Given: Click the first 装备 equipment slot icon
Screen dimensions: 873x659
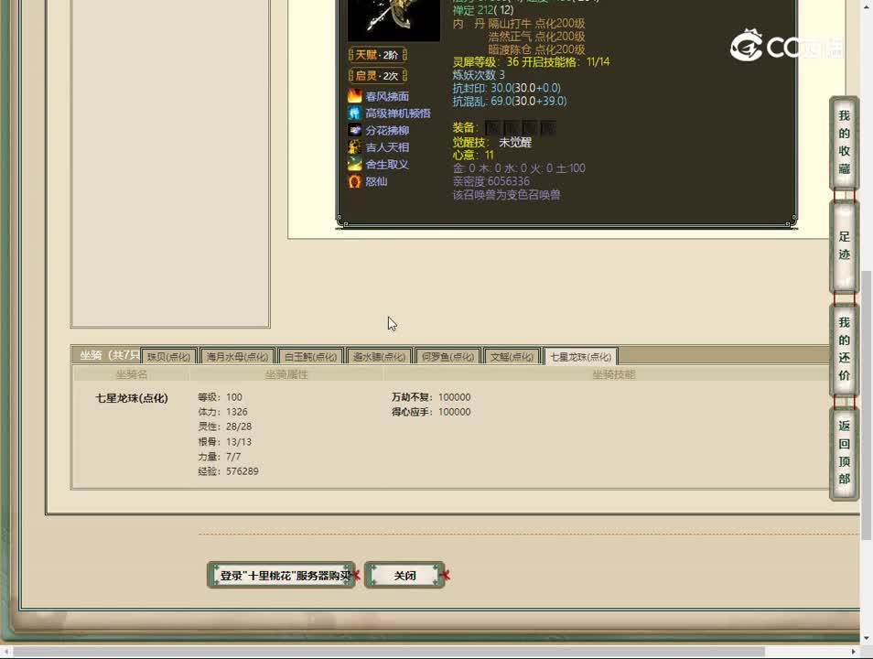Looking at the screenshot, I should 492,128.
